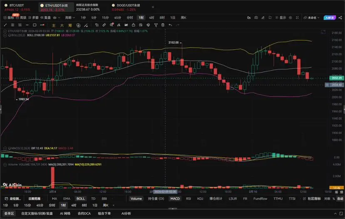Click the 日期范围 date range button
Screen dimensions: 345x219
34,199
